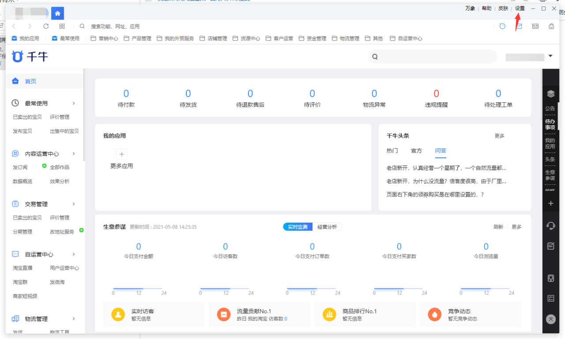Click the shopping bag icon in toolbar
The height and width of the screenshot is (339, 565).
(551, 26)
